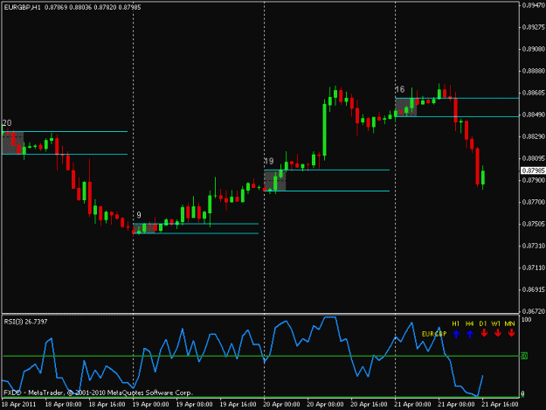Click the grey range box under label 19
The width and height of the screenshot is (546, 410).
pyautogui.click(x=274, y=180)
